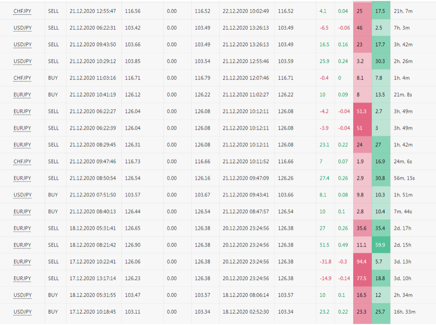
Task: Select the pink 46 cell
Action: tap(361, 28)
